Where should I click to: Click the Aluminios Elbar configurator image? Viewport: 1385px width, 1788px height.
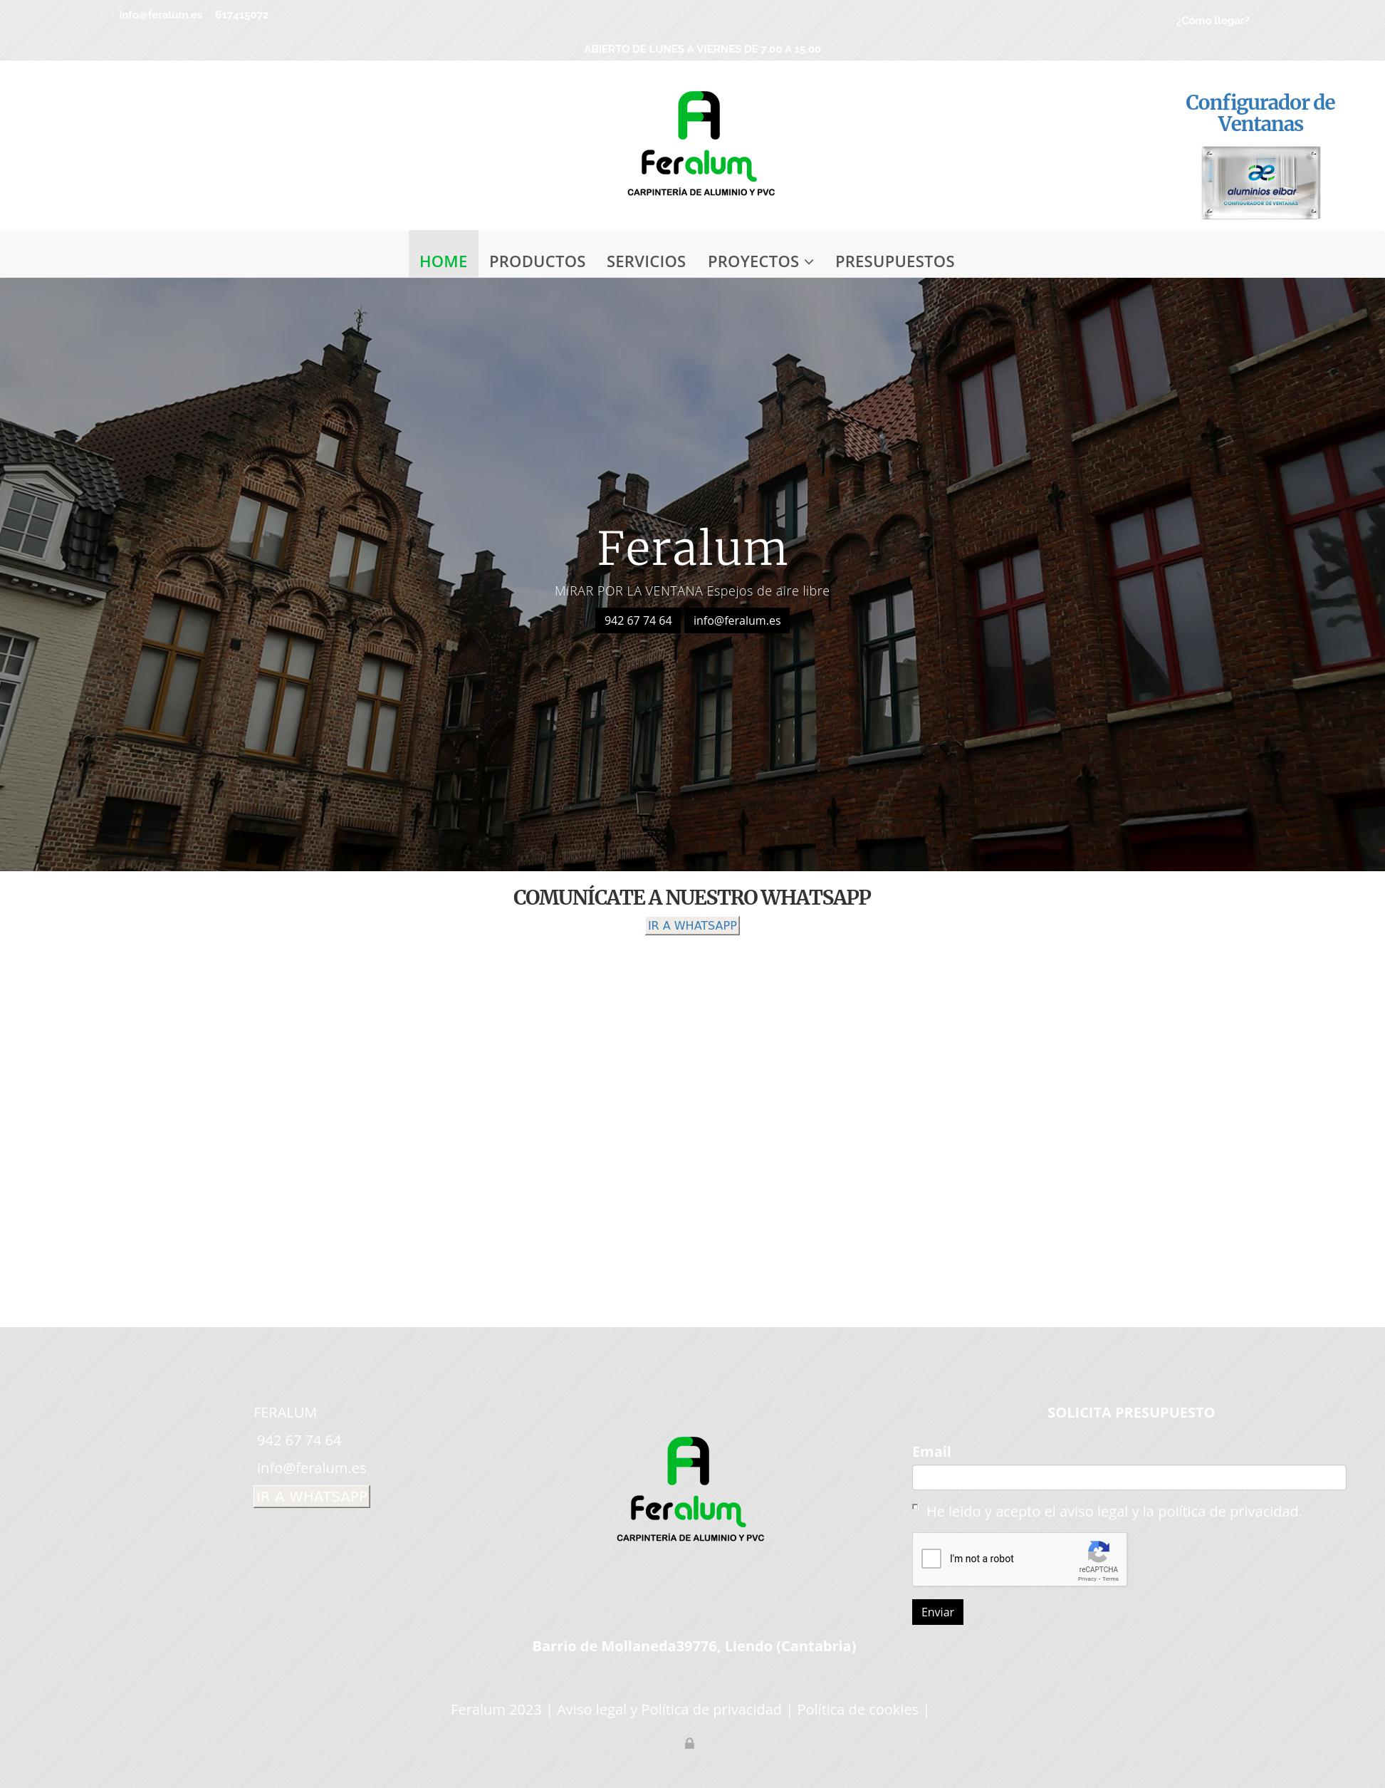coord(1260,182)
